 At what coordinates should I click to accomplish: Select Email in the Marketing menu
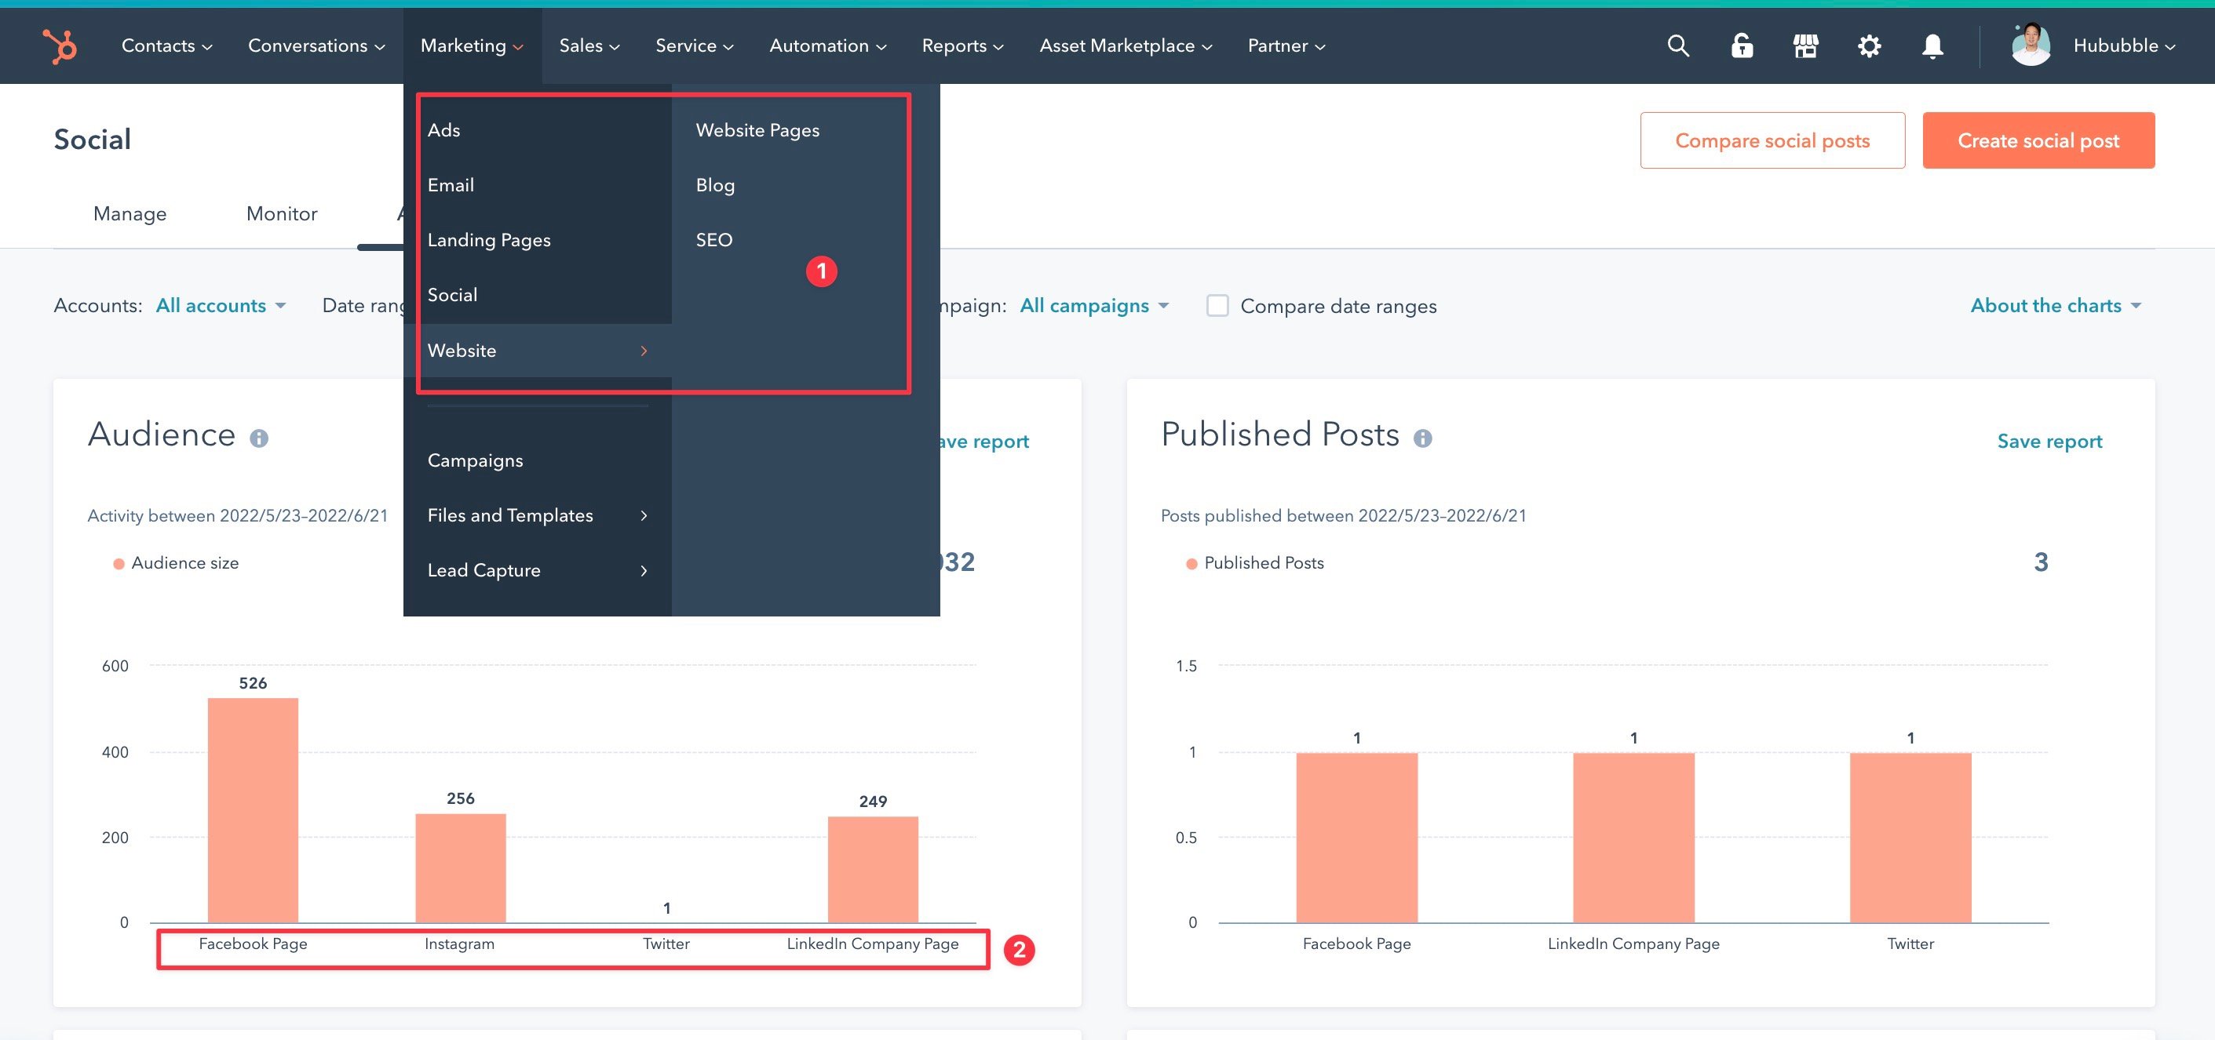[538, 185]
